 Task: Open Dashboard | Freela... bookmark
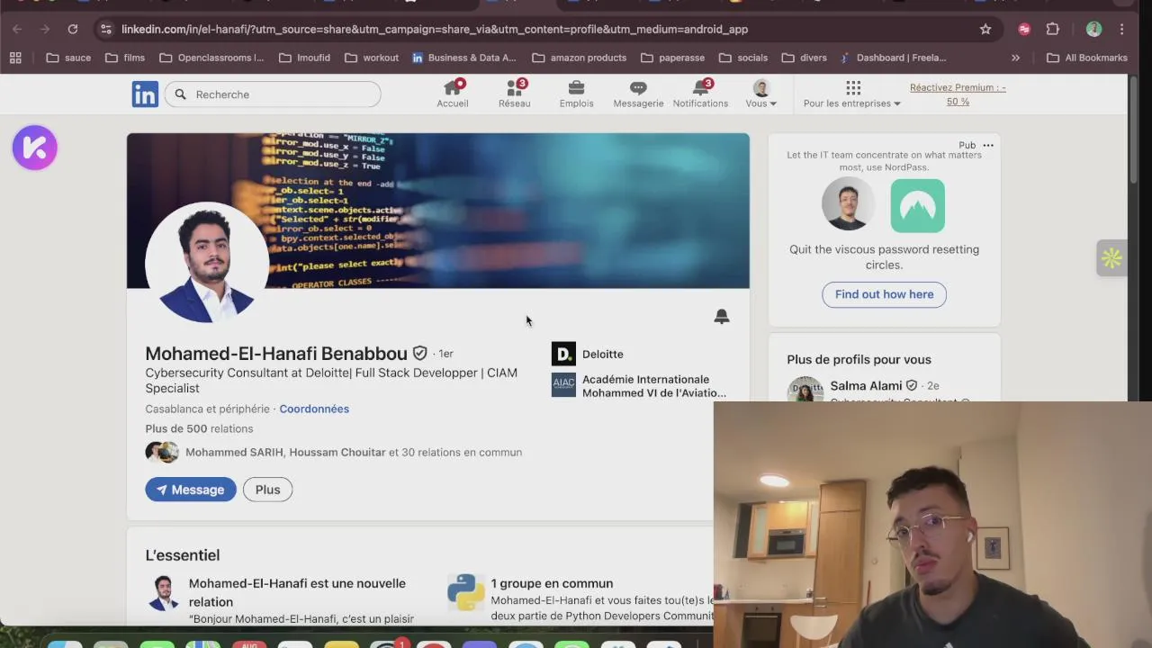pyautogui.click(x=893, y=58)
